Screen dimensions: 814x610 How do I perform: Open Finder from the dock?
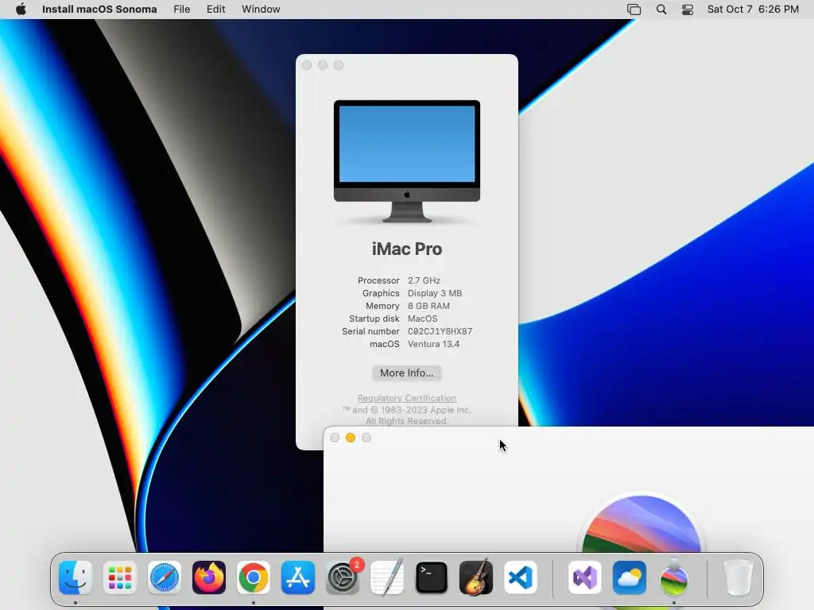[76, 577]
